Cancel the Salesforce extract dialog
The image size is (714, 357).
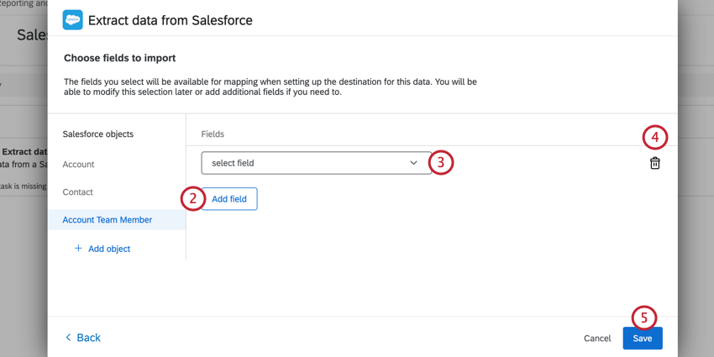pos(597,339)
